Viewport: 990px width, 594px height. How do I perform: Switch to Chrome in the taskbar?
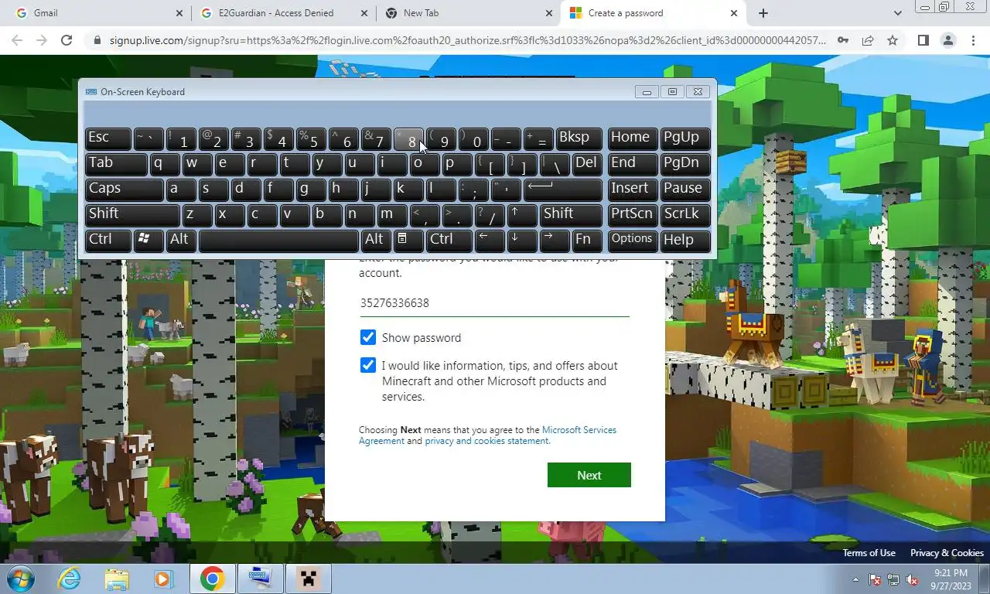coord(212,579)
